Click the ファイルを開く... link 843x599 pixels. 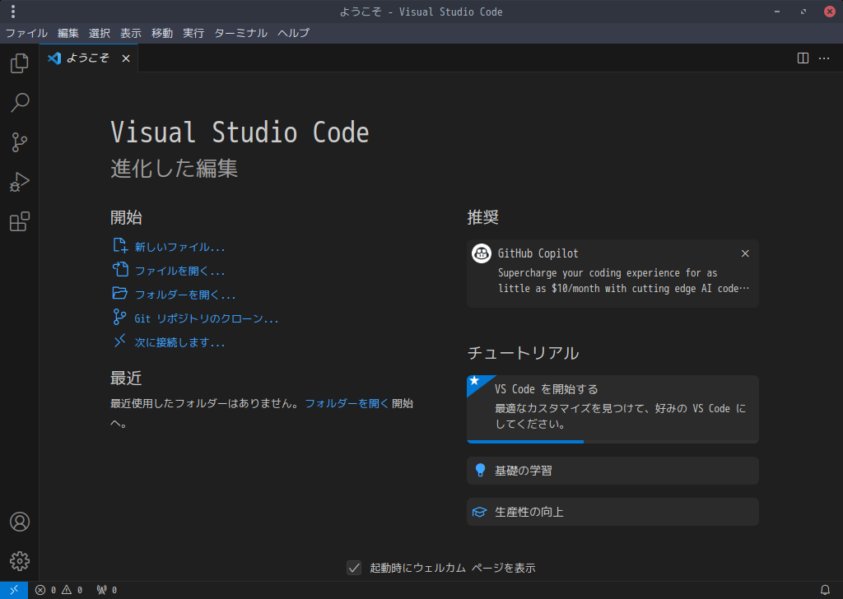[x=179, y=271]
